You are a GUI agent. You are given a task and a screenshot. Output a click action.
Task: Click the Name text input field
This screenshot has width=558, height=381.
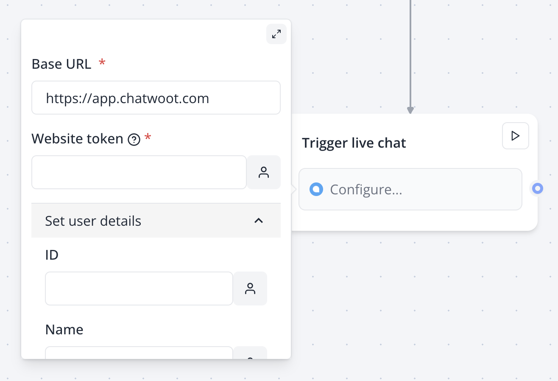tap(139, 353)
